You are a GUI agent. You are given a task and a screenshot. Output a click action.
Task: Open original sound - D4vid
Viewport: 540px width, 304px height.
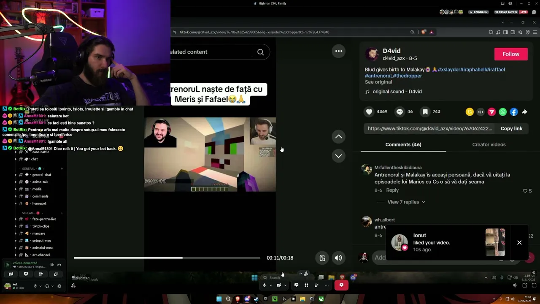coord(397,92)
